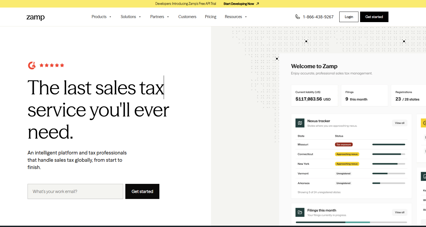This screenshot has height=227, width=426.
Task: Open the Resources dropdown menu
Action: click(x=236, y=17)
